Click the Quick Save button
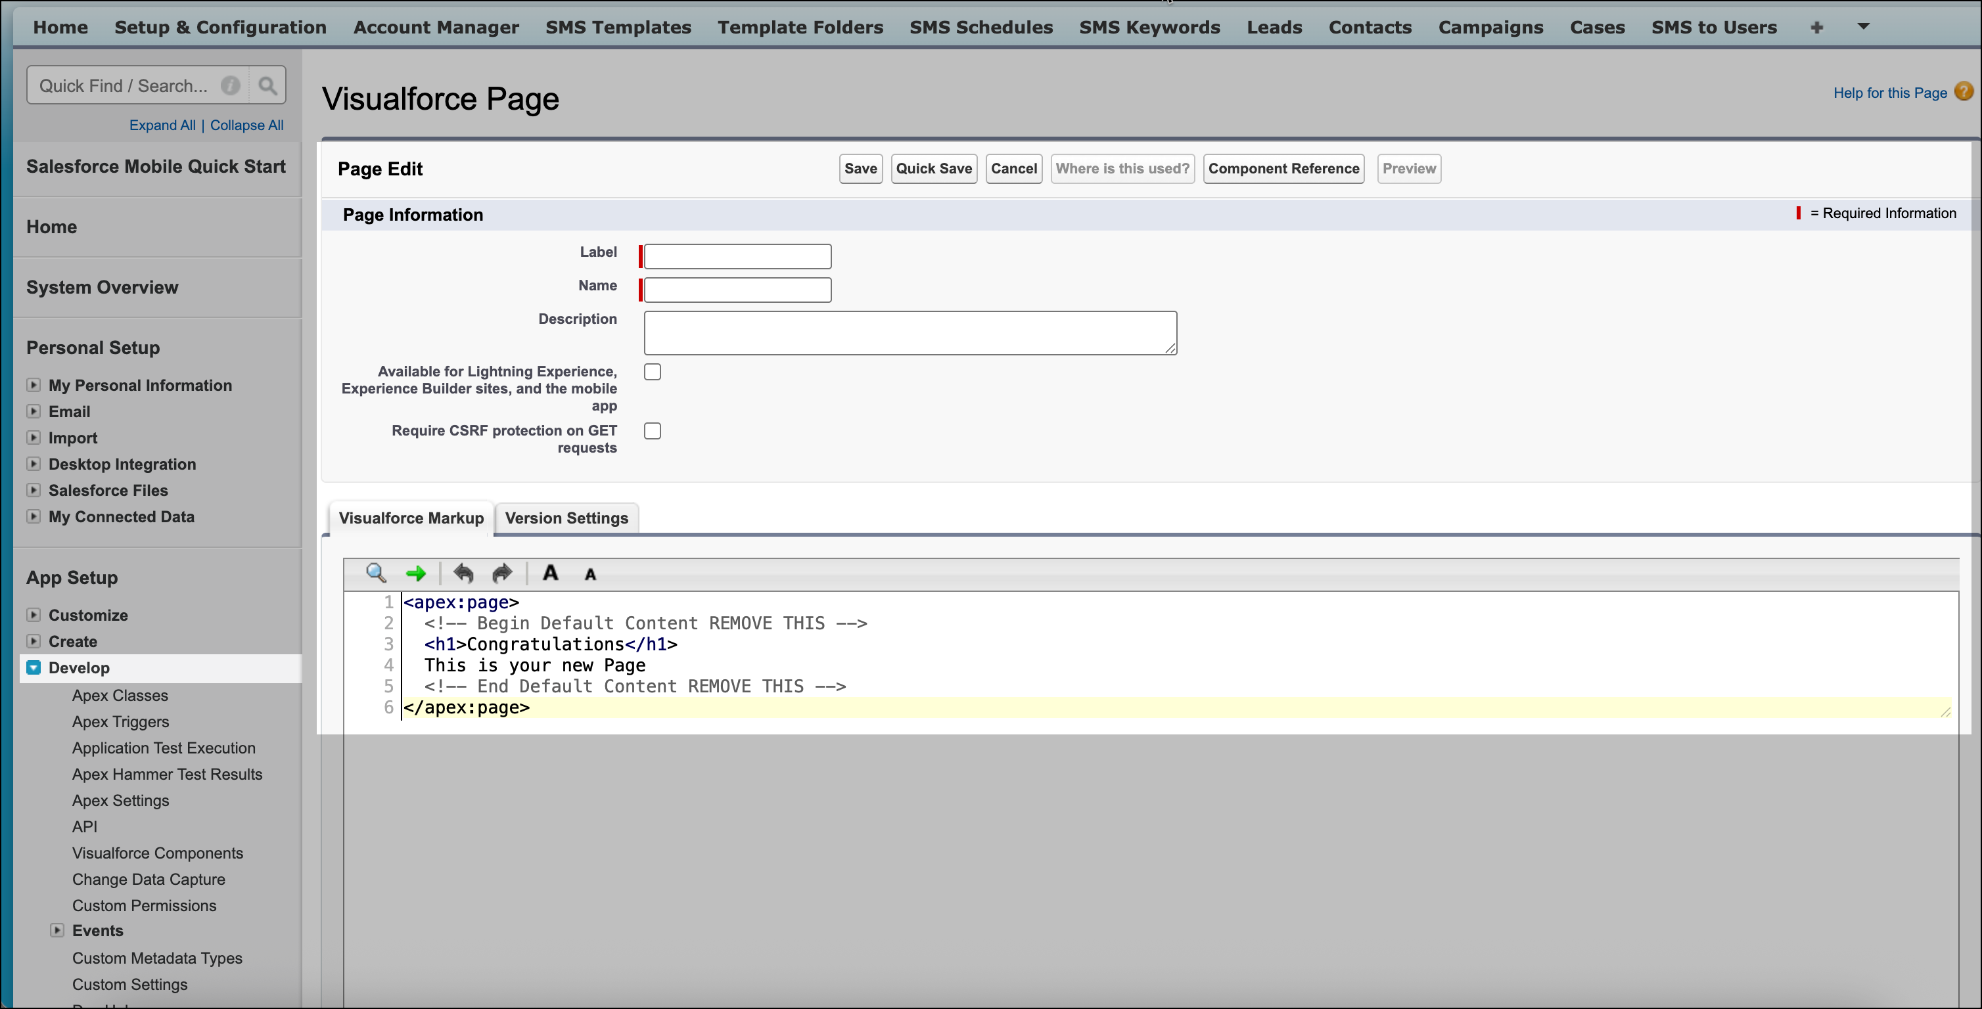This screenshot has height=1009, width=1982. click(934, 169)
